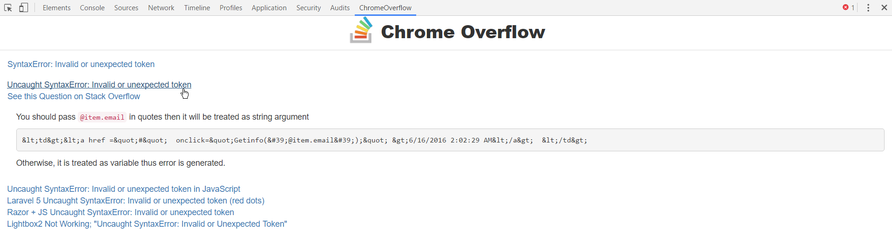
Task: Click 'You should pass' answer text
Action: click(46, 117)
